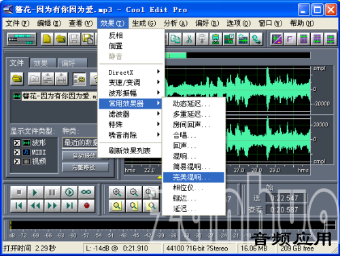Open the 选项 (O) menu

click(239, 23)
